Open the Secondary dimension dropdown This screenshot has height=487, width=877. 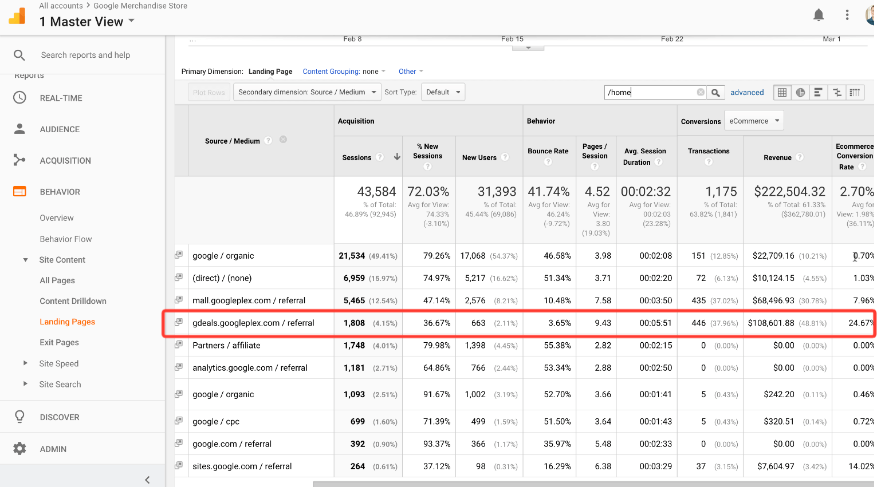(307, 92)
